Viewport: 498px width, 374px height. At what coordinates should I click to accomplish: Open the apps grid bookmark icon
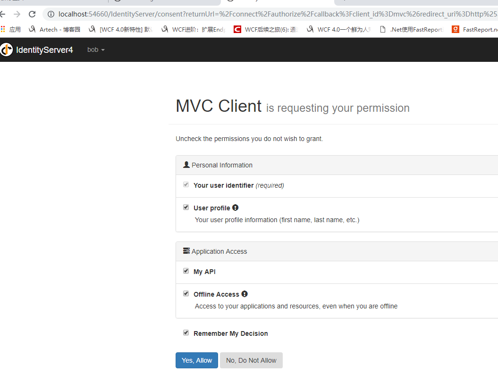(3, 29)
